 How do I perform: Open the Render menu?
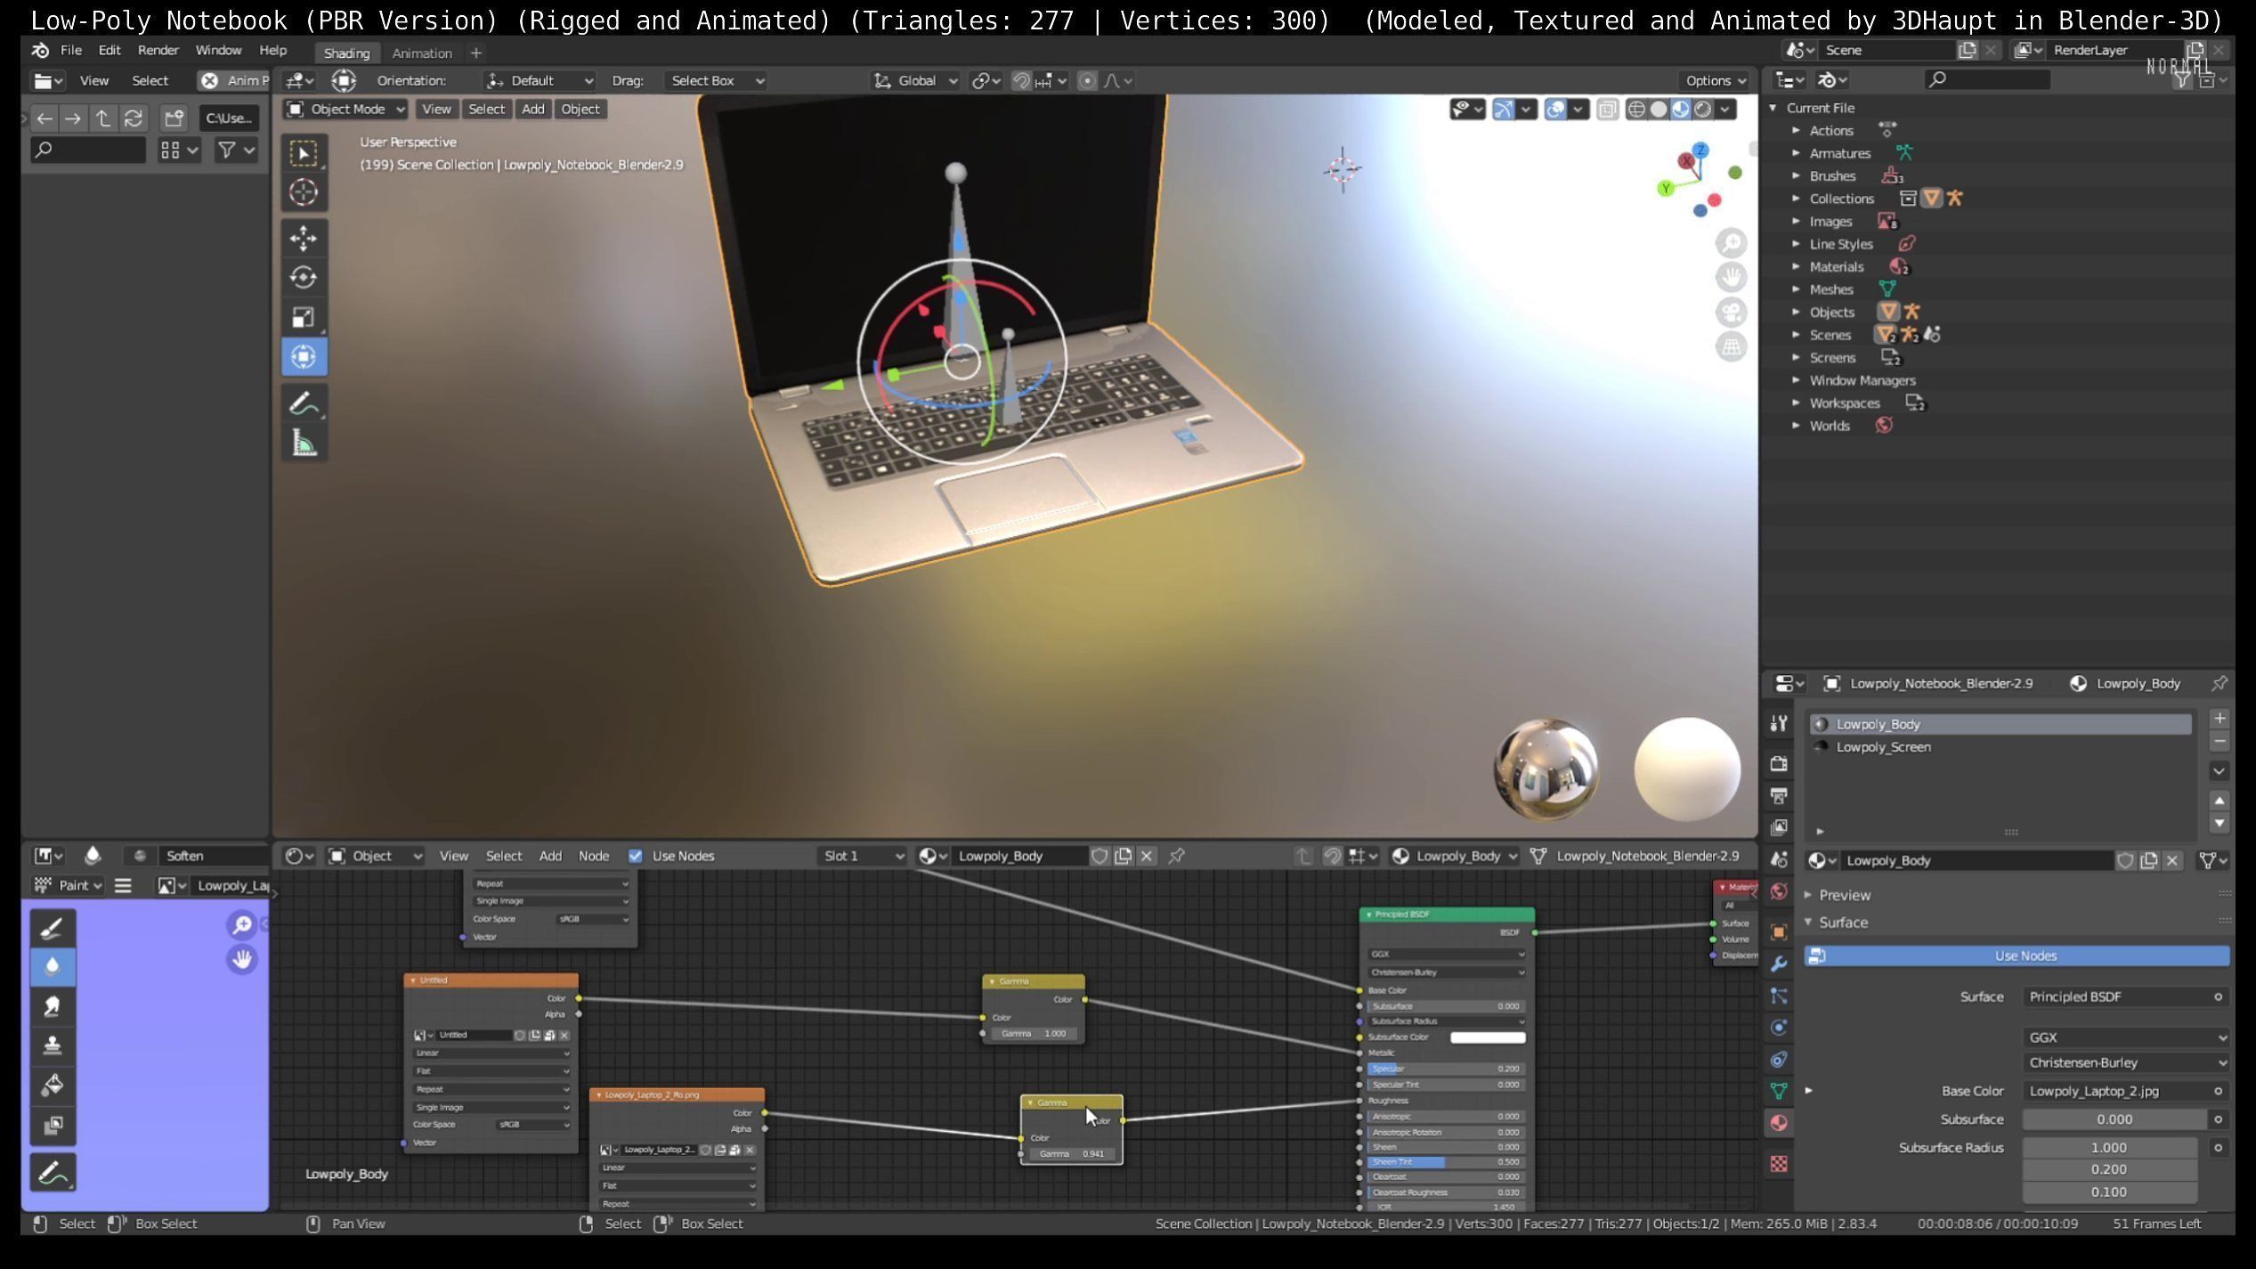pyautogui.click(x=158, y=50)
